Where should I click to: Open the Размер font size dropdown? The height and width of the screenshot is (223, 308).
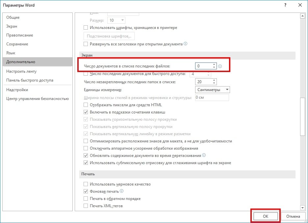click(116, 20)
